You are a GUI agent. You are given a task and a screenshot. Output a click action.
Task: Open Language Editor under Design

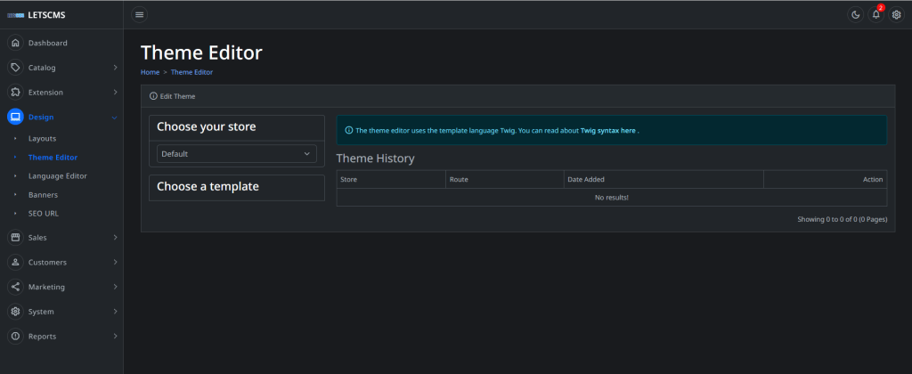pos(58,175)
